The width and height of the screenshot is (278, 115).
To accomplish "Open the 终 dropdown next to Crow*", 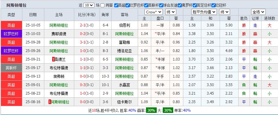I will [x=170, y=12].
